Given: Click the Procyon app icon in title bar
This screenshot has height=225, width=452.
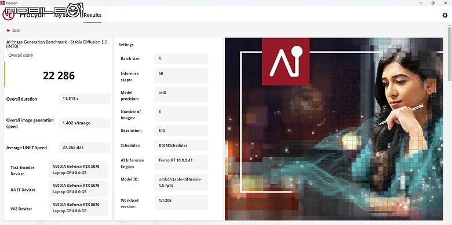Looking at the screenshot, I should 2,3.
